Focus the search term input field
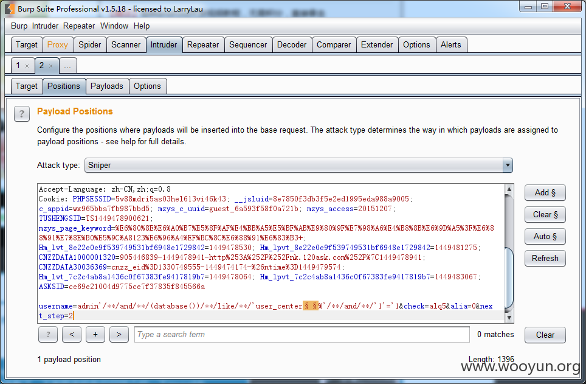The height and width of the screenshot is (384, 586). point(302,335)
